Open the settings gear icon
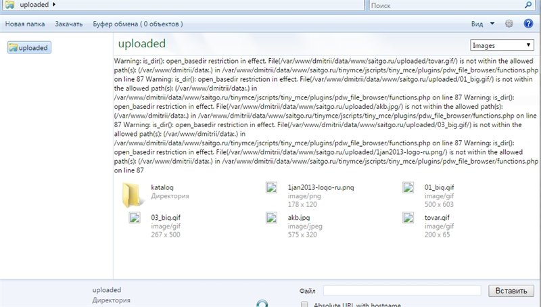Image resolution: width=541 pixels, height=307 pixels. coord(509,24)
